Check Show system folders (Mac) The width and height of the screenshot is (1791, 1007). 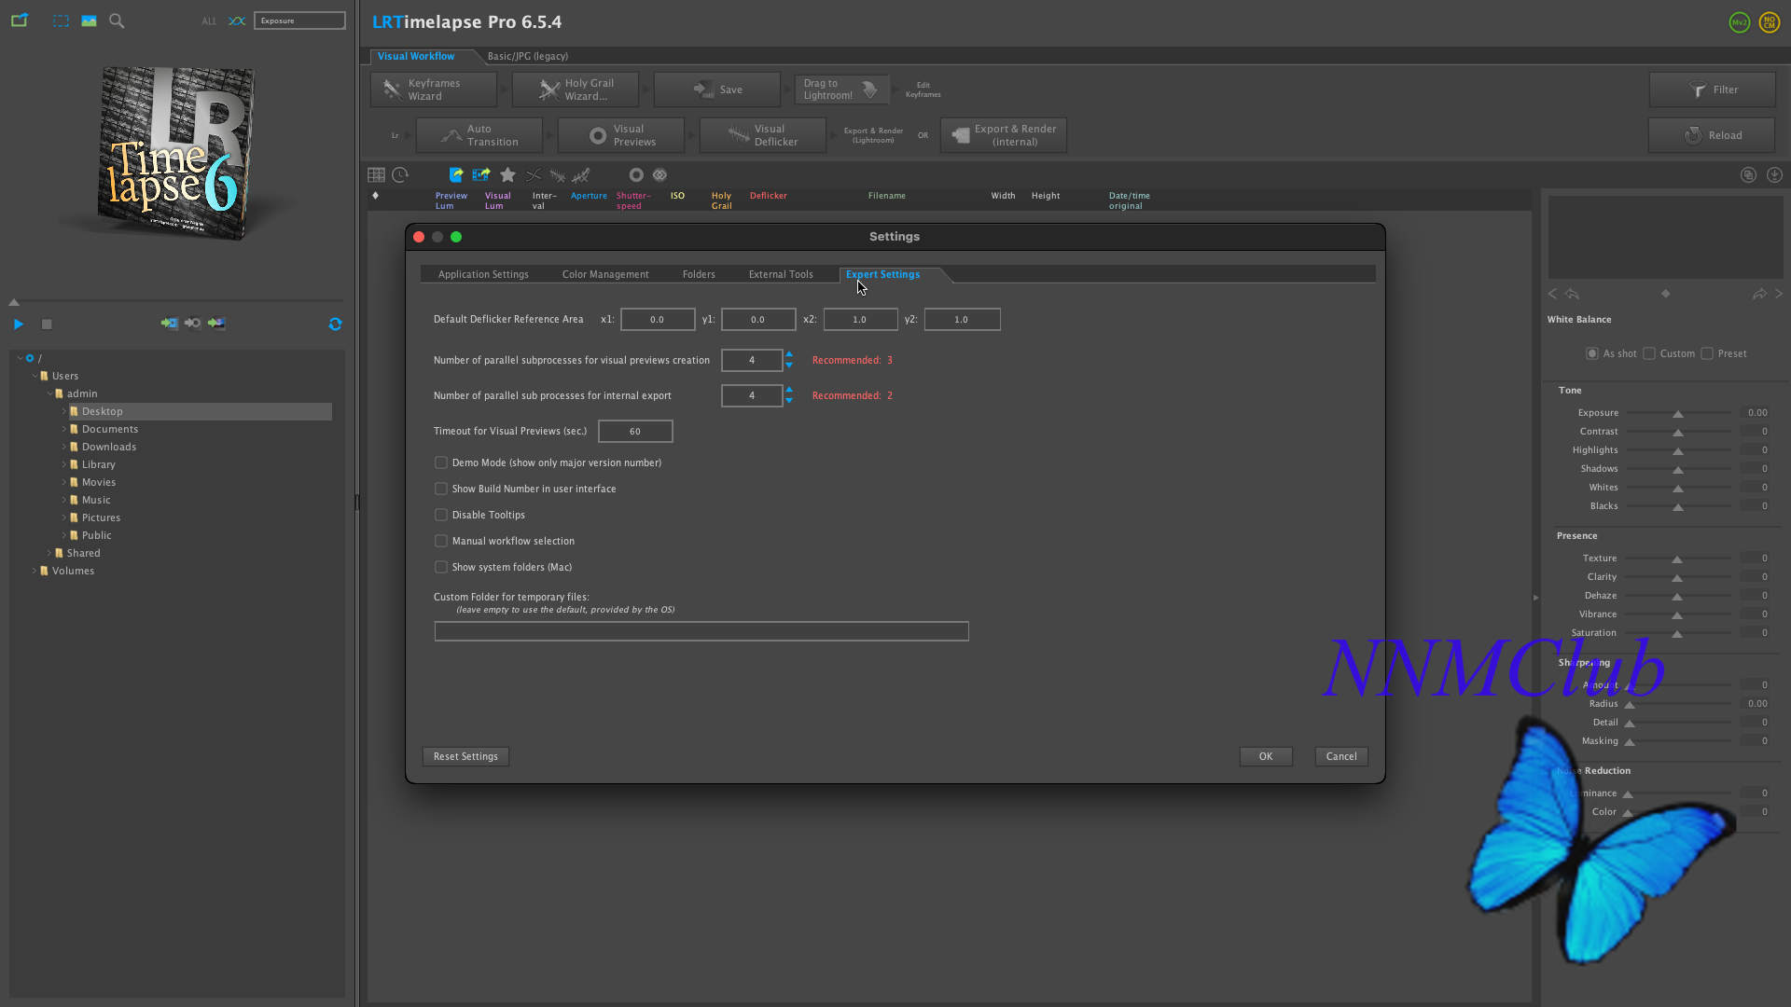[x=441, y=567]
